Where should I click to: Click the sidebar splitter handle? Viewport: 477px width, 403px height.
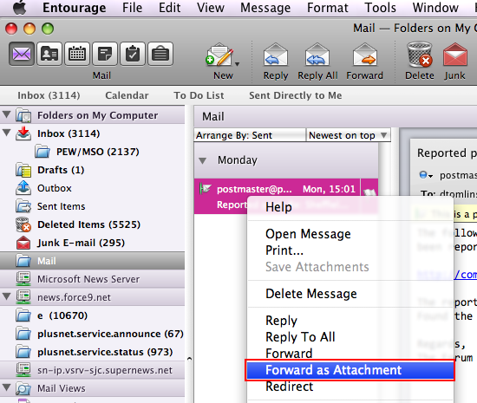[x=189, y=359]
